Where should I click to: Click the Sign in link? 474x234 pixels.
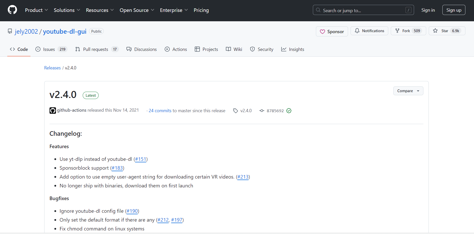click(x=428, y=10)
